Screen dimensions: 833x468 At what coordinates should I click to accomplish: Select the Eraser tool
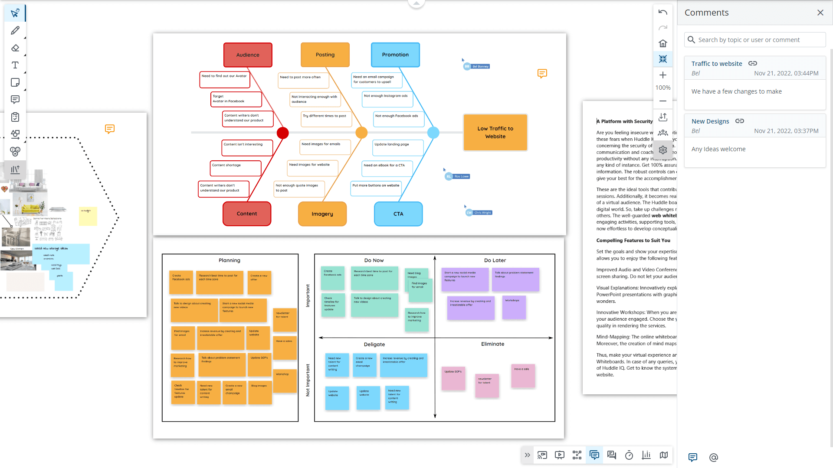tap(15, 48)
